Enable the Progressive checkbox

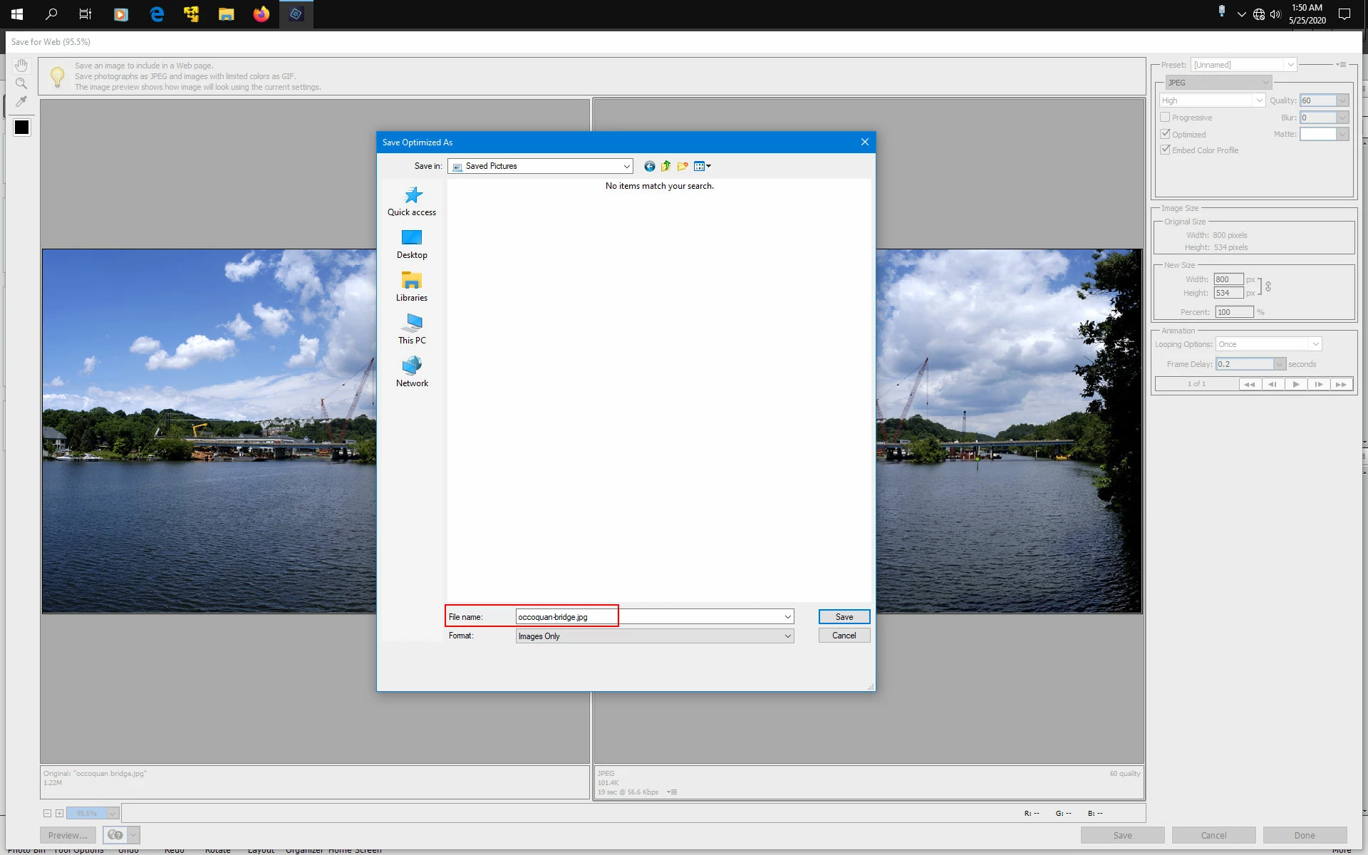[x=1165, y=118]
